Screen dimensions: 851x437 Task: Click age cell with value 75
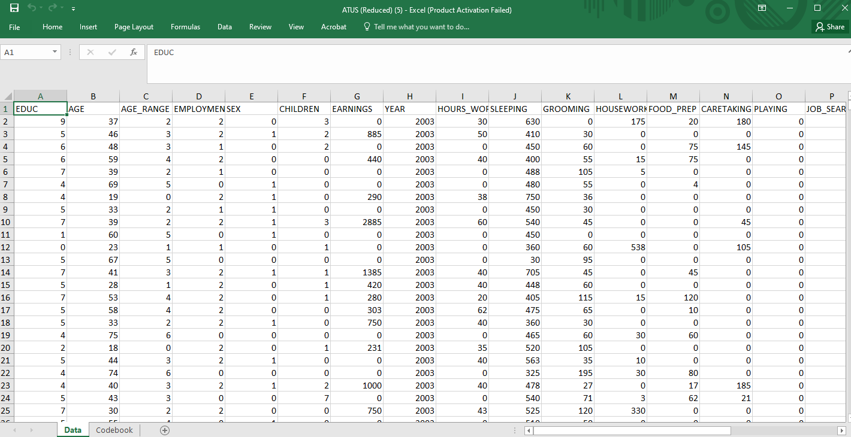(93, 335)
